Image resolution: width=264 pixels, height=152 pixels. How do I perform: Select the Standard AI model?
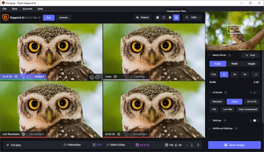click(x=217, y=101)
